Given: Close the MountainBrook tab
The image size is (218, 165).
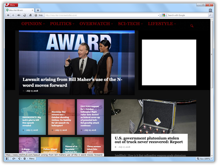Looking at the screenshot, I should [x=32, y=10].
